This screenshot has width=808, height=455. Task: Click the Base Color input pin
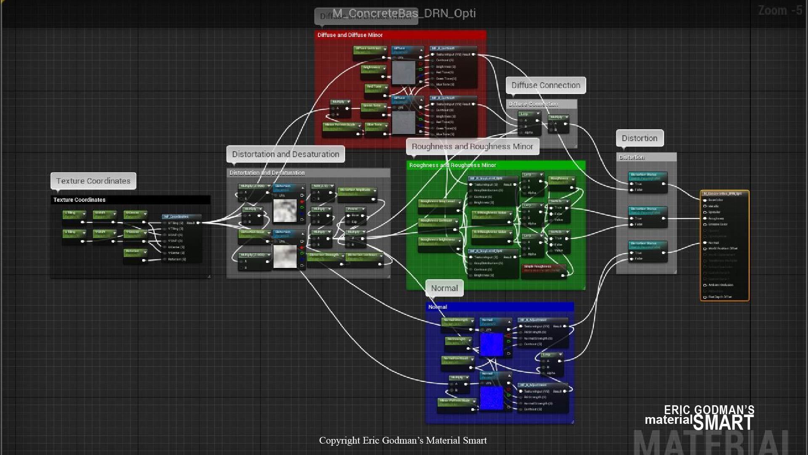tap(705, 200)
